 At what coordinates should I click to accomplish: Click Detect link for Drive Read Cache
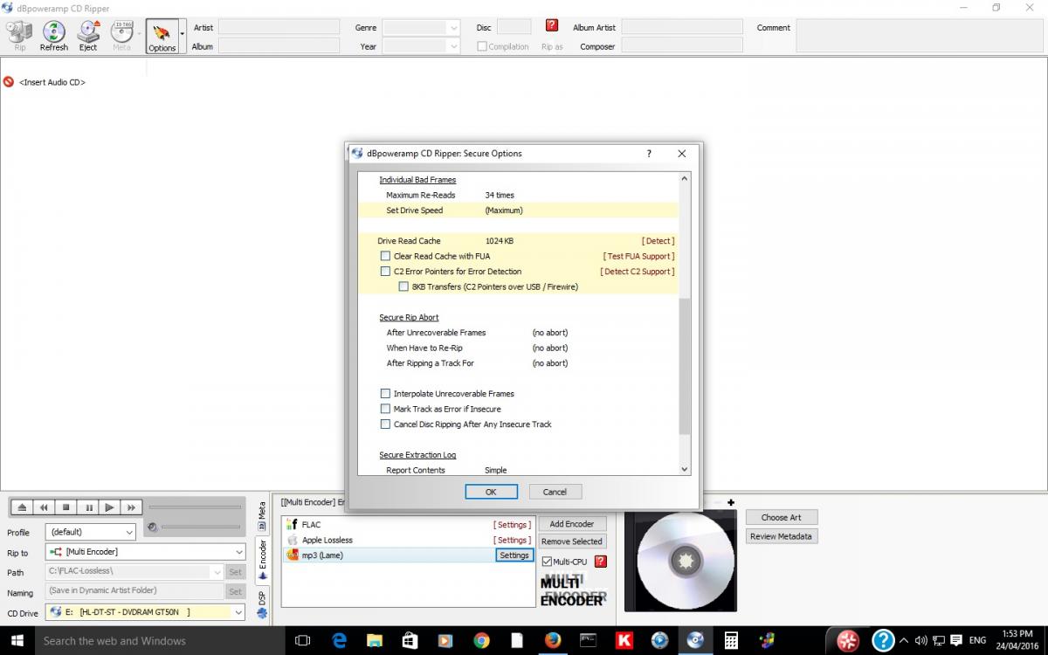(658, 241)
